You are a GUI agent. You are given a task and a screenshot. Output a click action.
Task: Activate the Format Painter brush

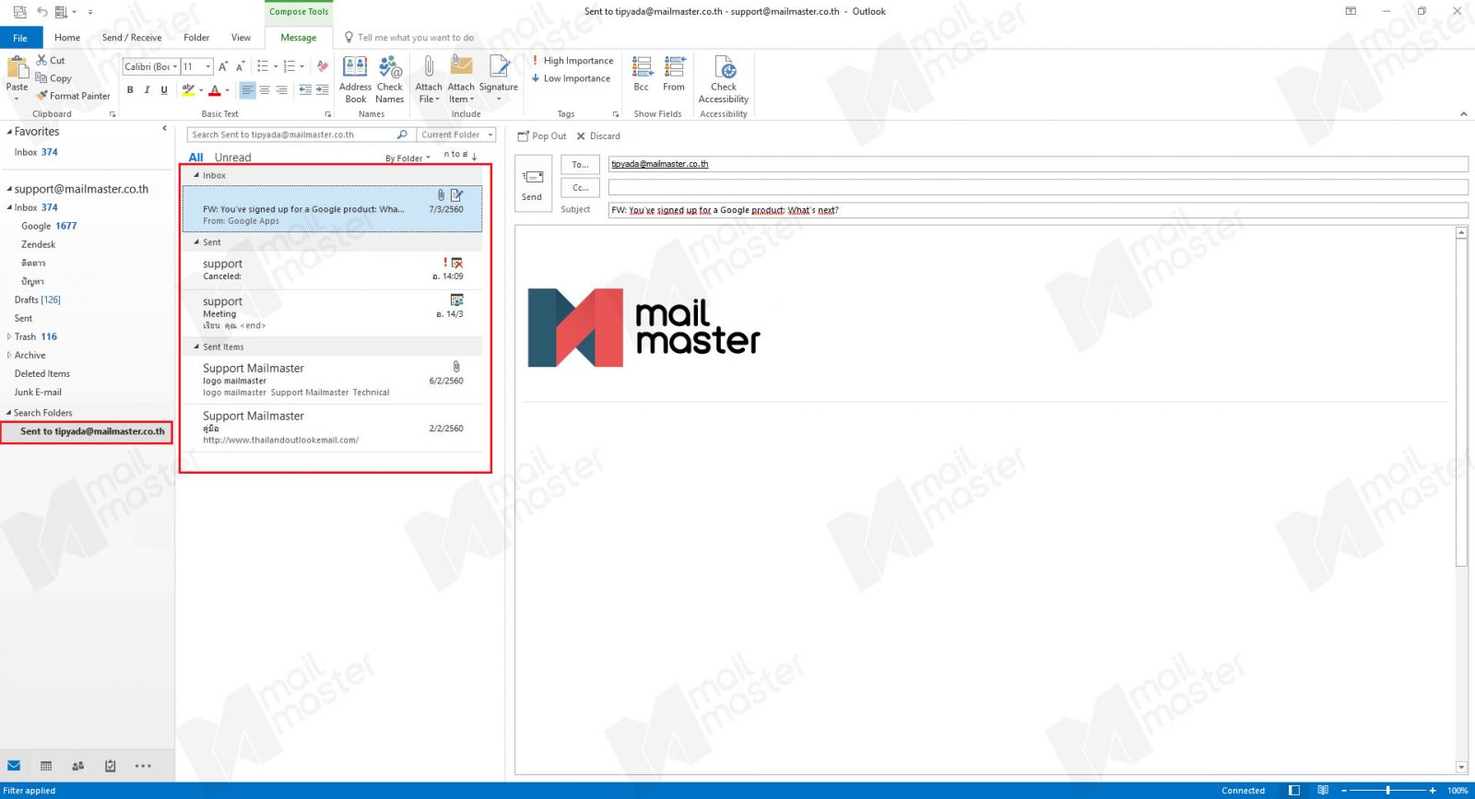point(73,96)
